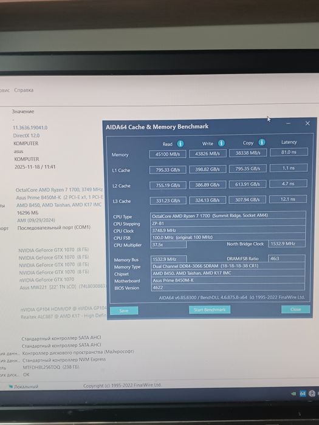Click L2 Cache Write value 386.89 GB/s

208,185
